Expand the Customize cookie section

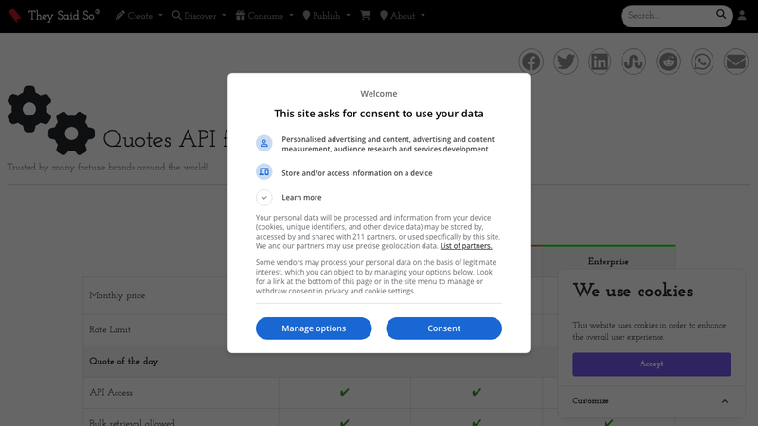(651, 400)
